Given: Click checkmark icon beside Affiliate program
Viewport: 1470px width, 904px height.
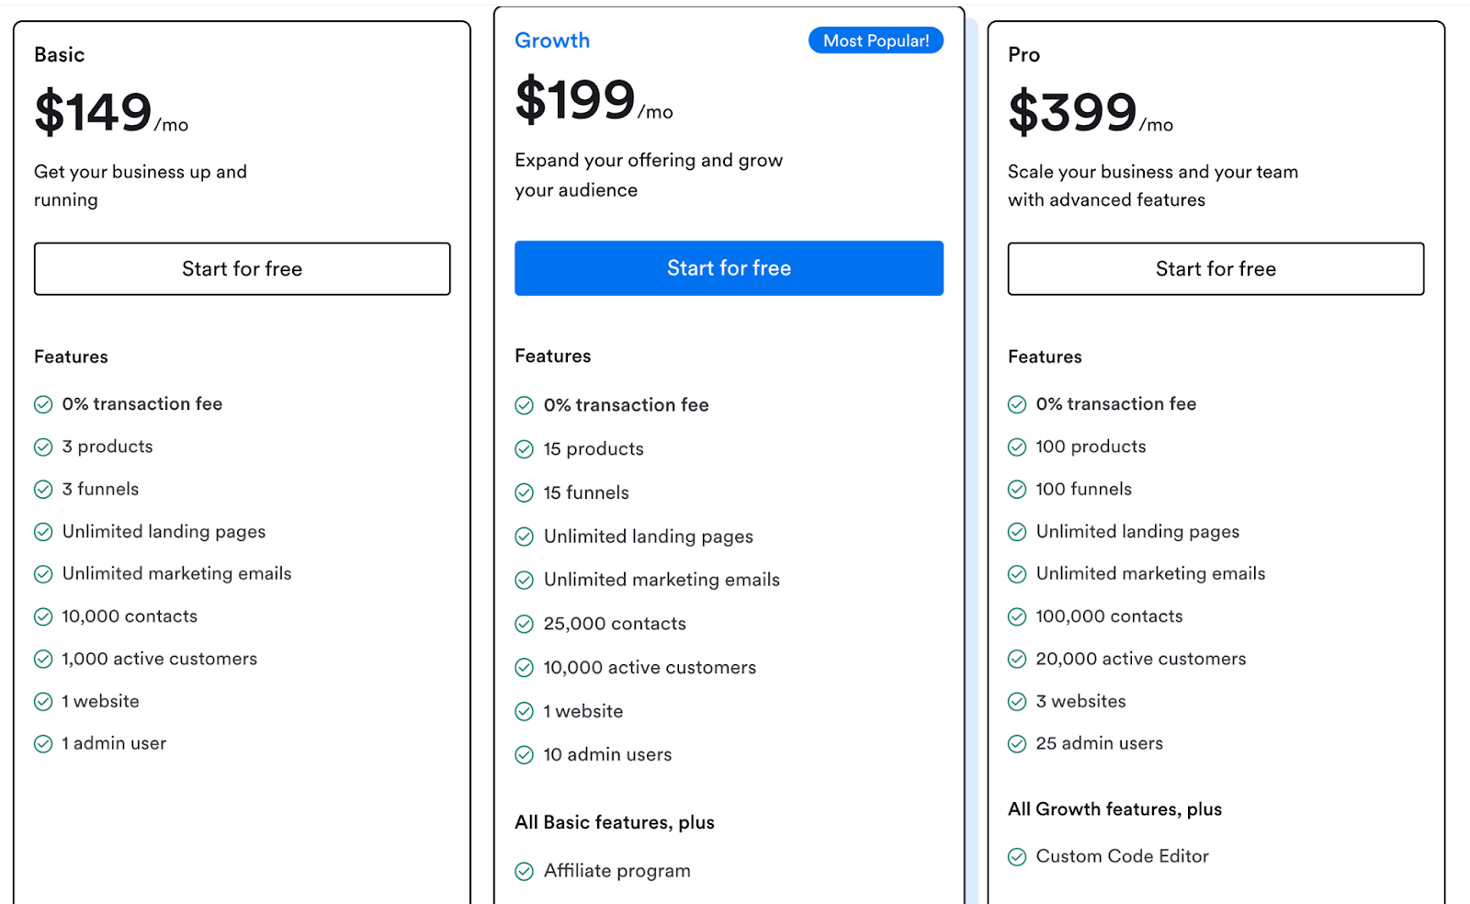Looking at the screenshot, I should pyautogui.click(x=524, y=871).
